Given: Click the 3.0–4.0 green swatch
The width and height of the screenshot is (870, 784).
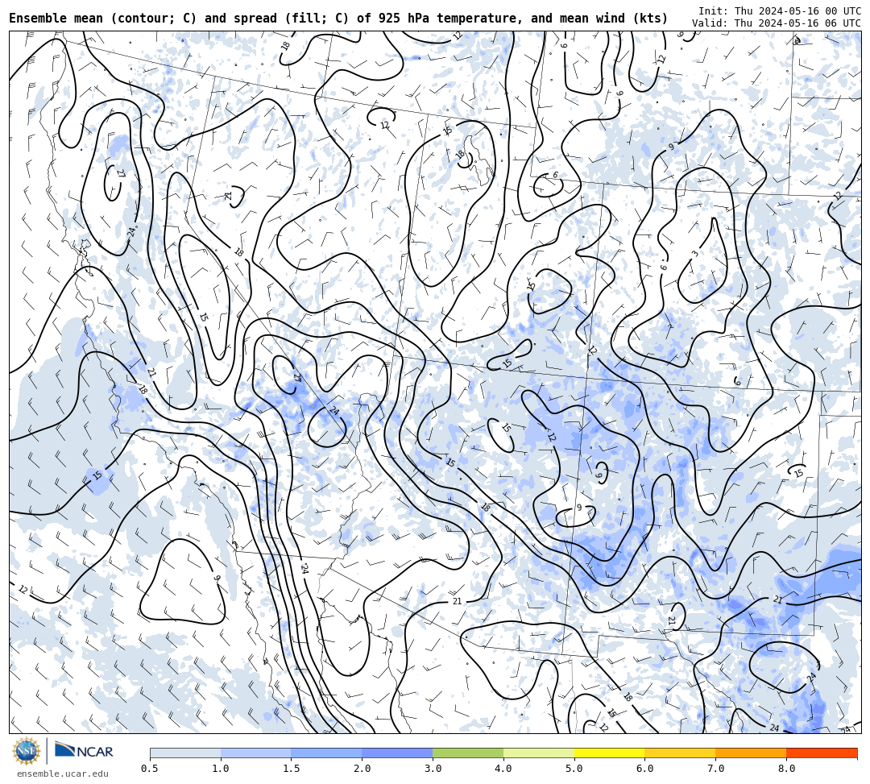Looking at the screenshot, I should (468, 753).
